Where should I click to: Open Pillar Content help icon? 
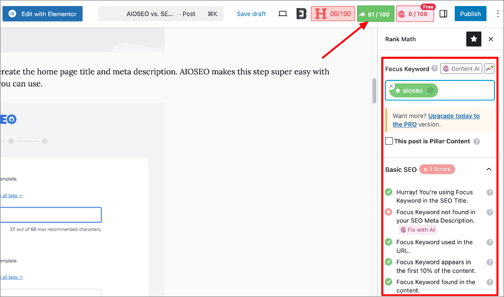click(477, 141)
